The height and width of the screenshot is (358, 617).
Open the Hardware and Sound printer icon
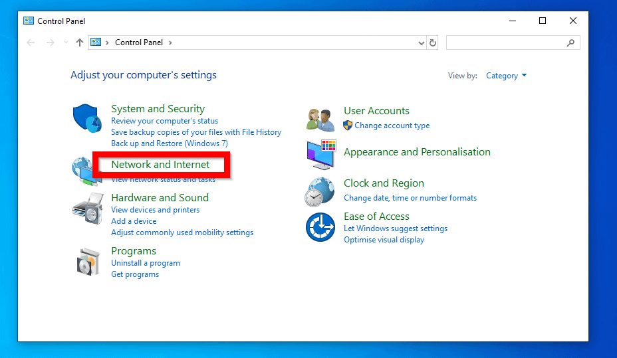[x=88, y=209]
